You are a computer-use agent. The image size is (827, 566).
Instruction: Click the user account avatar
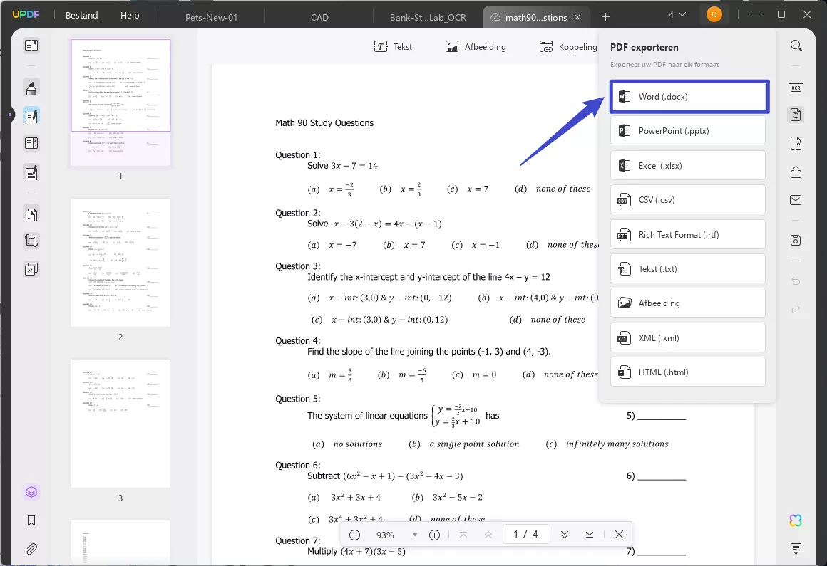(714, 15)
